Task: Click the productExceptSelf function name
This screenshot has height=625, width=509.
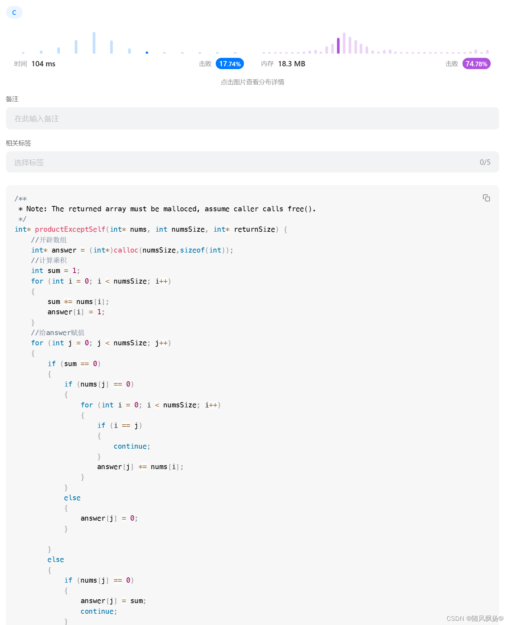Action: click(70, 230)
